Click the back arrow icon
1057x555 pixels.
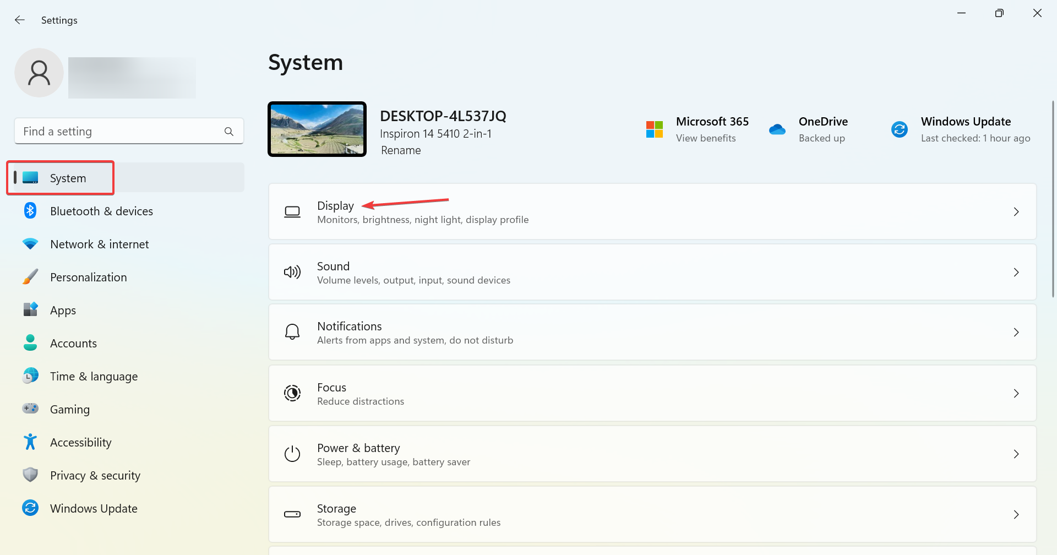pyautogui.click(x=20, y=20)
